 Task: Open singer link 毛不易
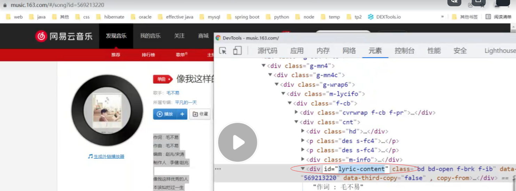(173, 93)
